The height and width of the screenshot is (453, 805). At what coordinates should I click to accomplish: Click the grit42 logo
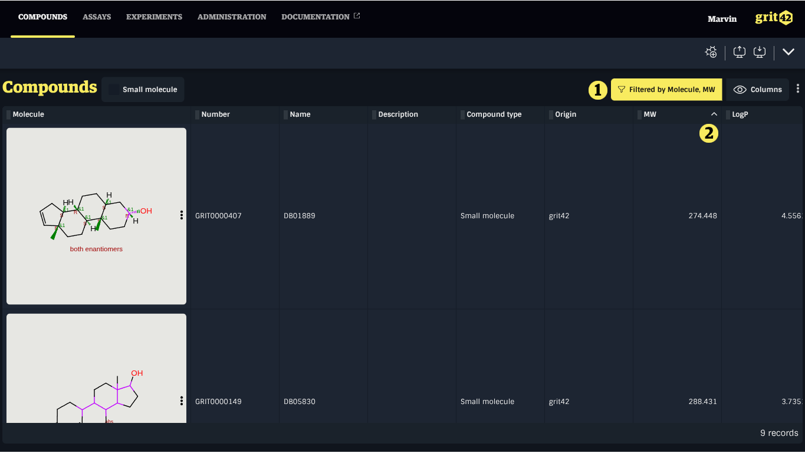[x=774, y=18]
